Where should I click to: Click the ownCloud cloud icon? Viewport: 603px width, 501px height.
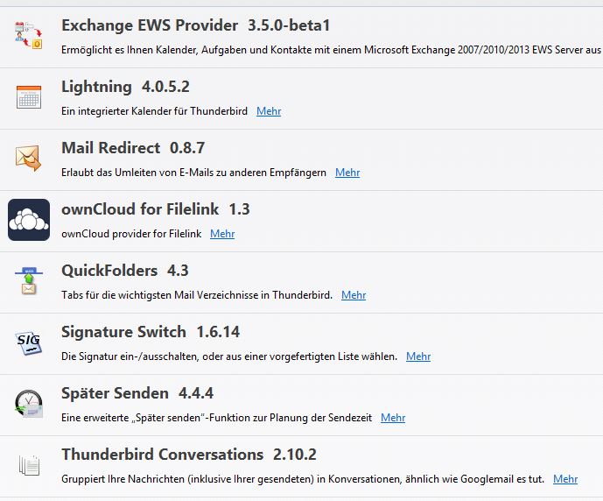click(x=29, y=220)
